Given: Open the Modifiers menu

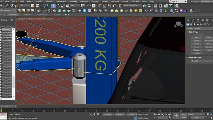Looking at the screenshot, I should [39, 1].
